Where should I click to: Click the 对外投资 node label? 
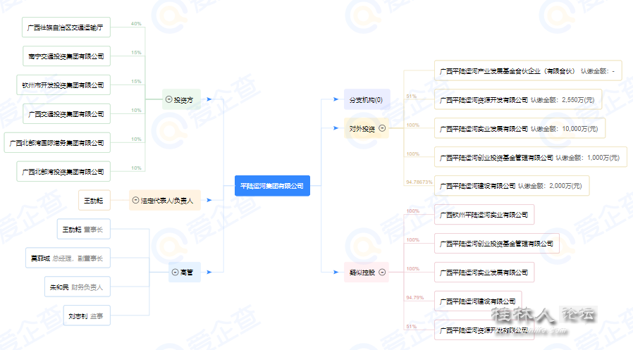click(x=362, y=129)
